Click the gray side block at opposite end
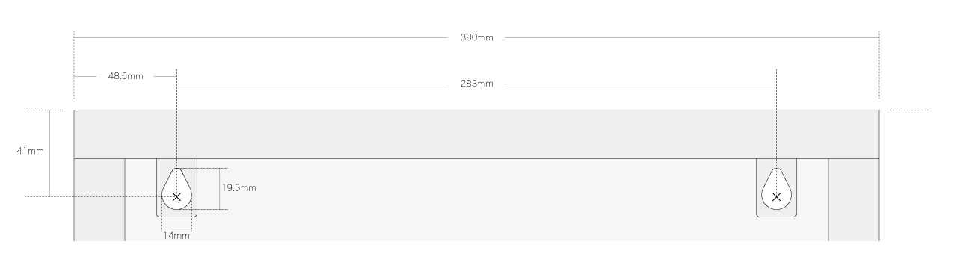 (854, 200)
